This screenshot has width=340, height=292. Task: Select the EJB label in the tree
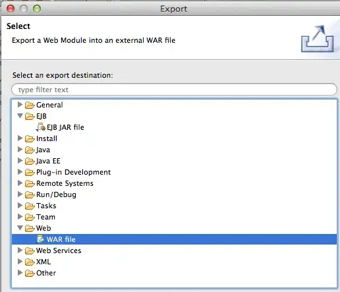(x=42, y=116)
